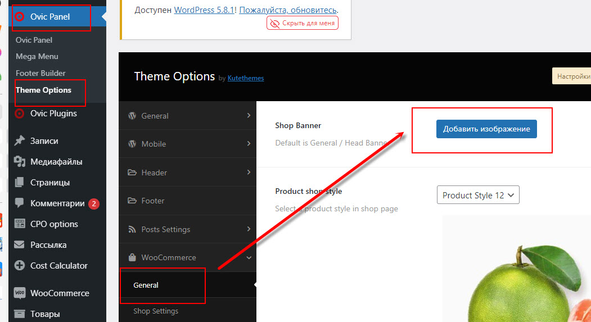Click the Страницы pages icon

19,182
